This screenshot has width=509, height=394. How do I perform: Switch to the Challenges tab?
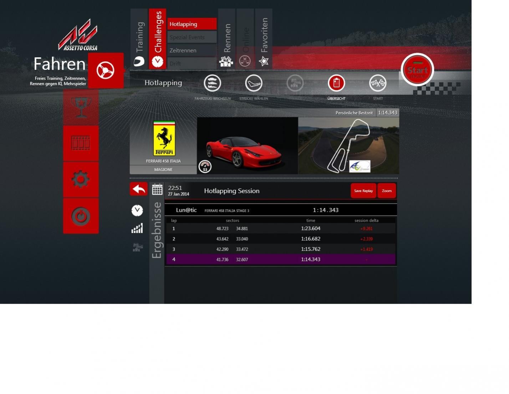pos(158,39)
